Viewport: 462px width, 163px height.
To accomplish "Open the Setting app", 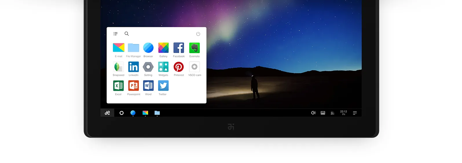I will coord(148,67).
